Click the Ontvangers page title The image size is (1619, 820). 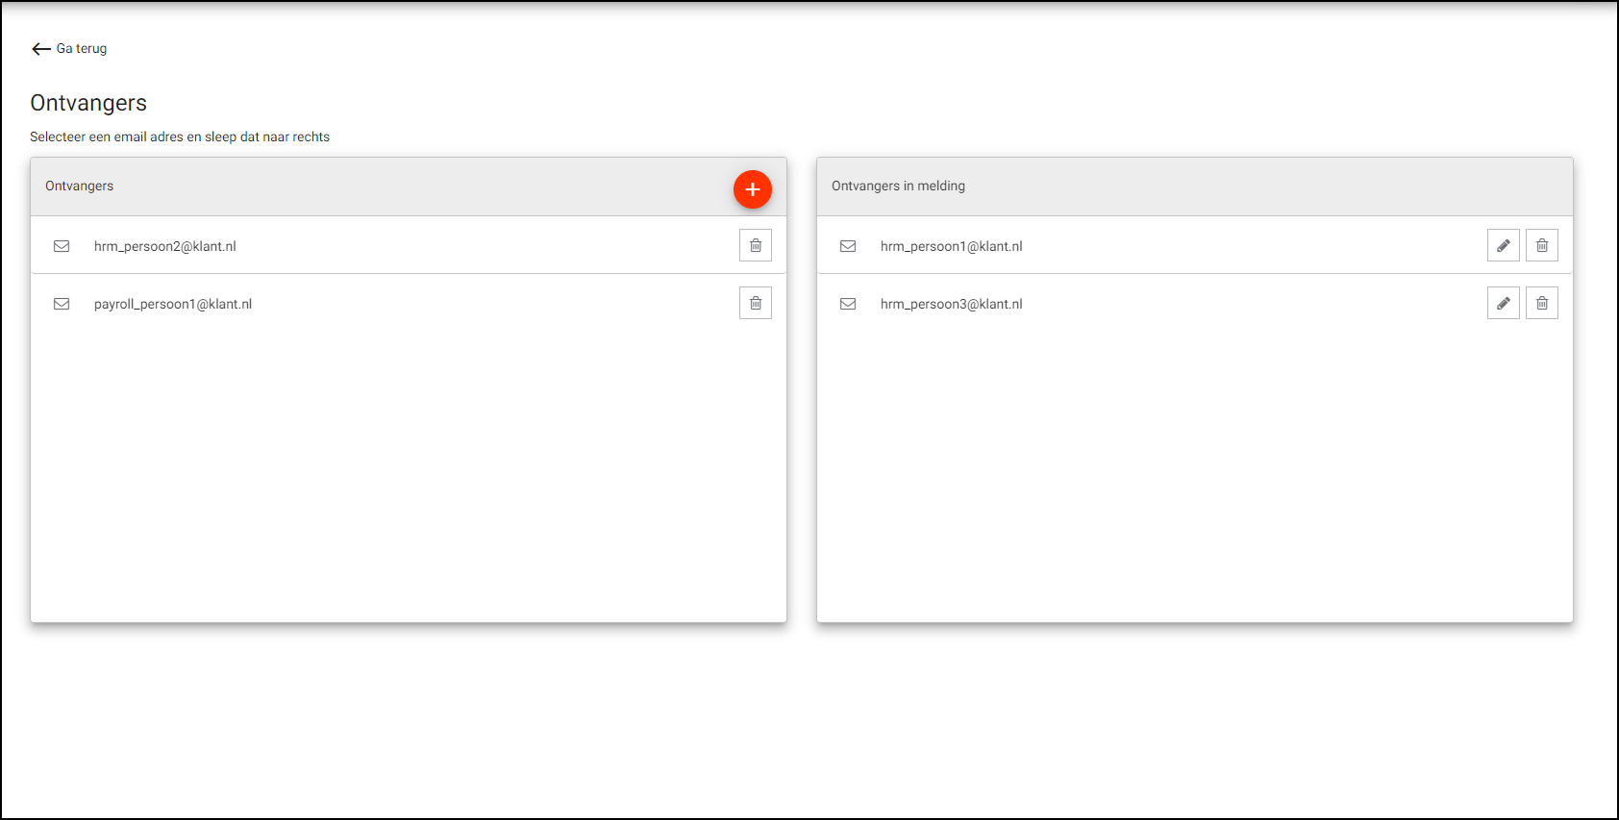pos(88,103)
